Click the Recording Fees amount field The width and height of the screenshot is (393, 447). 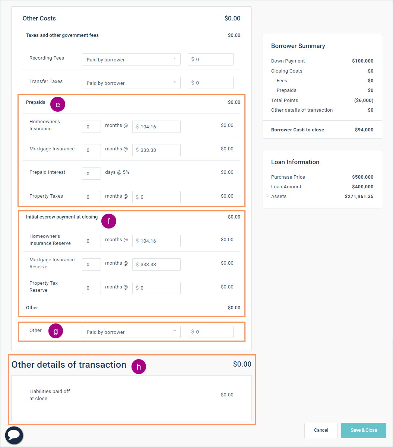(210, 60)
